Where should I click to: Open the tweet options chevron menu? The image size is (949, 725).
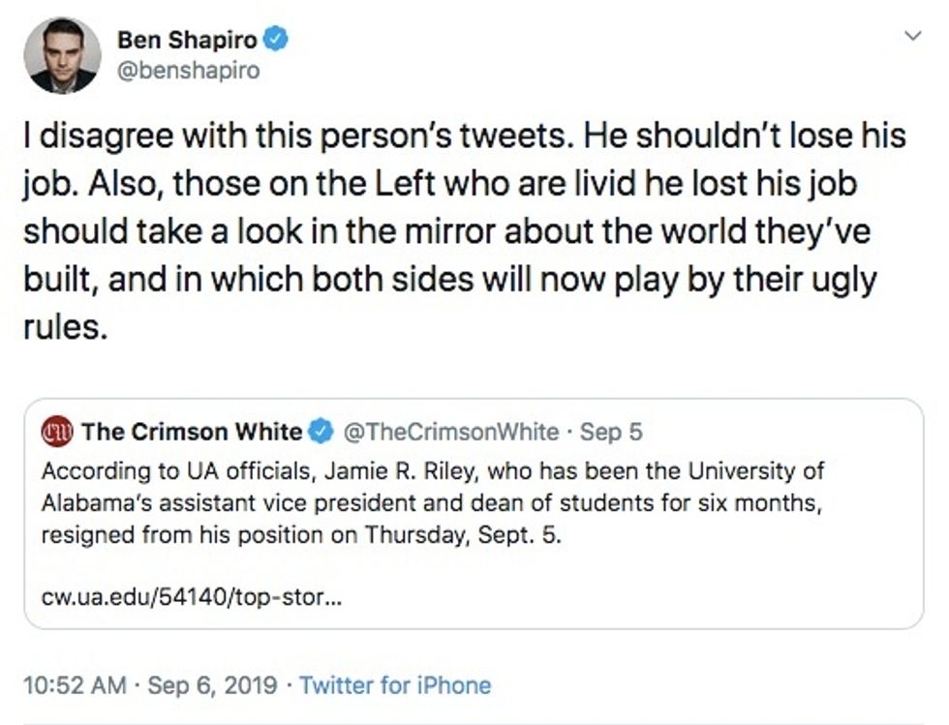point(911,37)
